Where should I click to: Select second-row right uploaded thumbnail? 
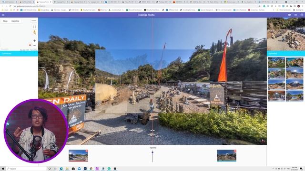295,74
